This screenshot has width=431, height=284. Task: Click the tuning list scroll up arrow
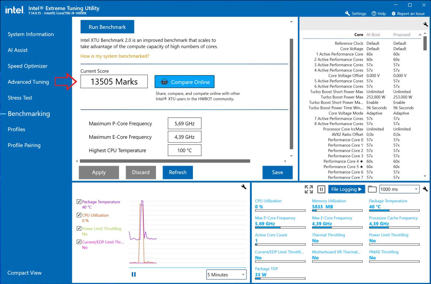pyautogui.click(x=425, y=33)
